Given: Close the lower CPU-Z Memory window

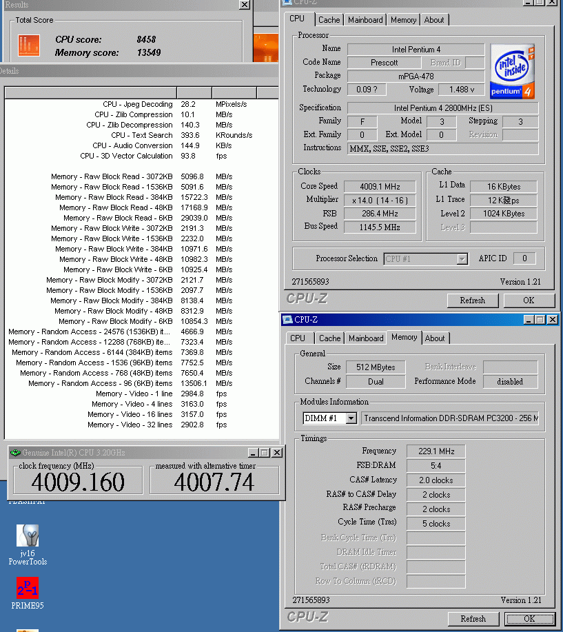Looking at the screenshot, I should point(553,320).
